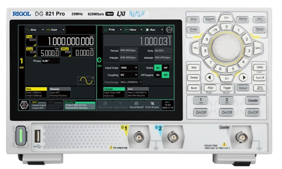Hit the M/µ unit key
Viewport: 282px width, 169px height.
[x=196, y=48]
